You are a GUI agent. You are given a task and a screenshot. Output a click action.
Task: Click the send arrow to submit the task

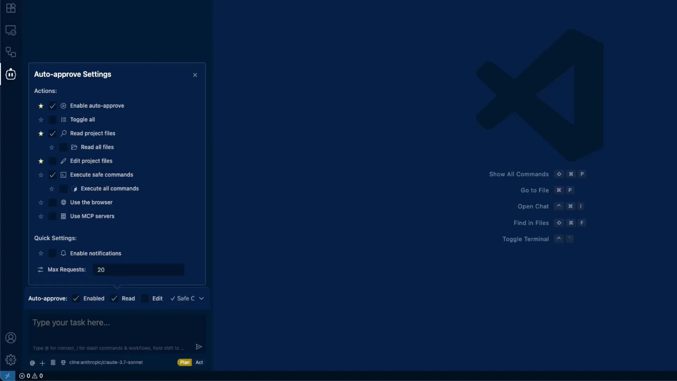click(199, 347)
